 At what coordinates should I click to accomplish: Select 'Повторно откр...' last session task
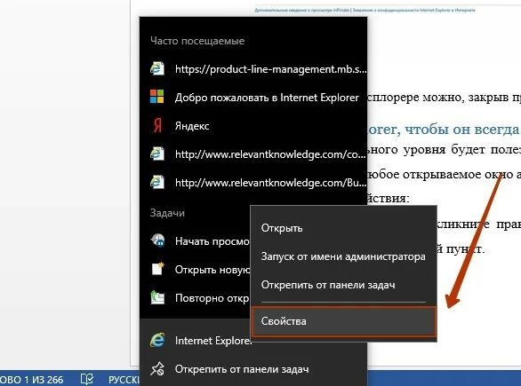pos(196,298)
